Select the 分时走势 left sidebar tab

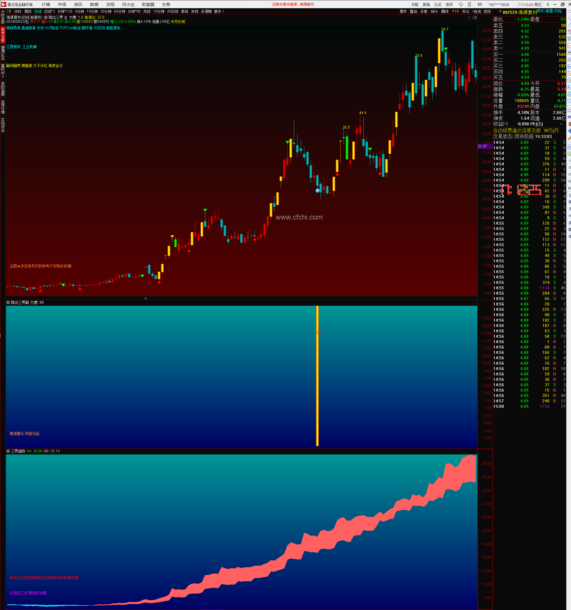tap(3, 17)
